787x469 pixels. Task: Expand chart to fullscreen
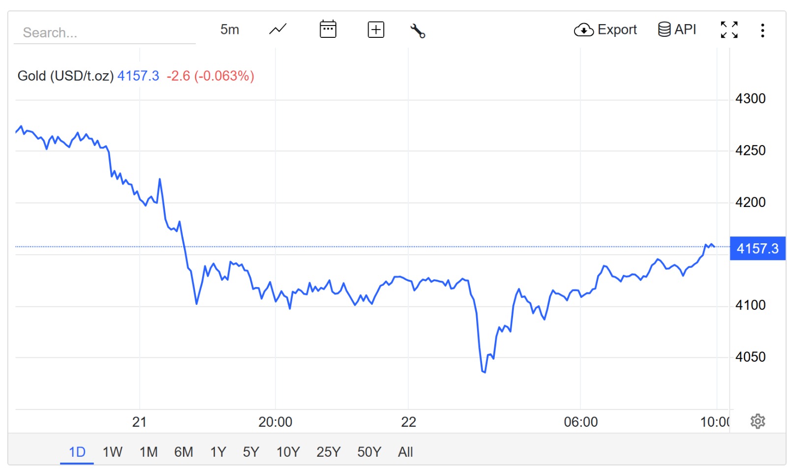[729, 30]
